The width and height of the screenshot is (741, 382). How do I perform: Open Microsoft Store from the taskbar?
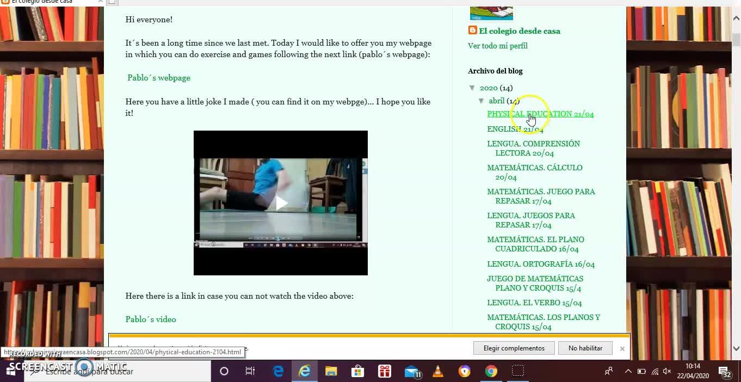click(357, 371)
